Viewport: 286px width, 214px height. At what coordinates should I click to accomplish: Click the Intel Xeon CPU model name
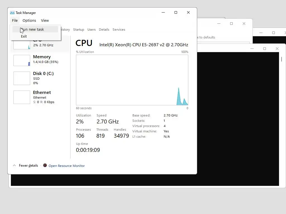point(144,45)
